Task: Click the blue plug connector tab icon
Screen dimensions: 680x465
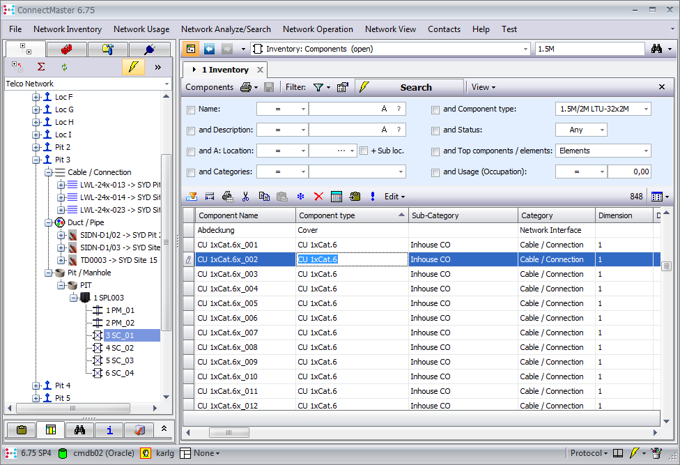Action: (150, 49)
